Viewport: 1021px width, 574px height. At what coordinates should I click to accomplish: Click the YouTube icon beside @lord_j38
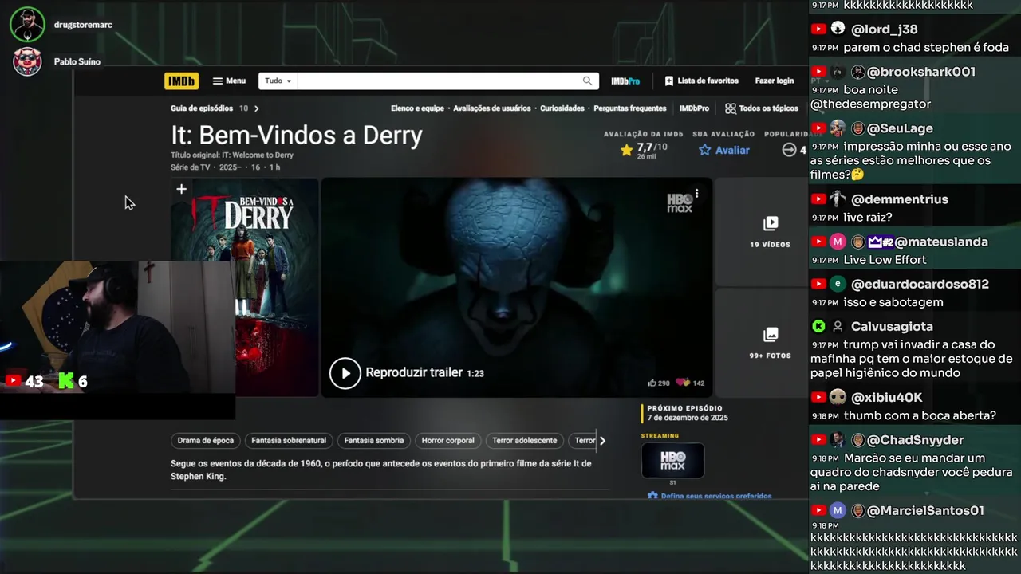pos(818,29)
